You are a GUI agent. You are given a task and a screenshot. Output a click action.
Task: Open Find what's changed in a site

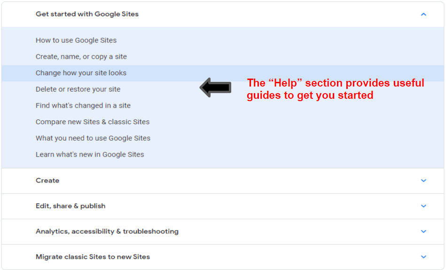tap(83, 105)
